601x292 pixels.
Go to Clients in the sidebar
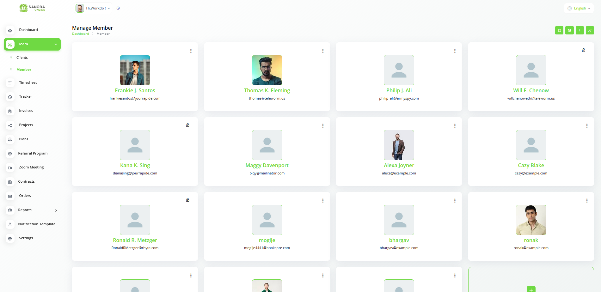tap(22, 58)
